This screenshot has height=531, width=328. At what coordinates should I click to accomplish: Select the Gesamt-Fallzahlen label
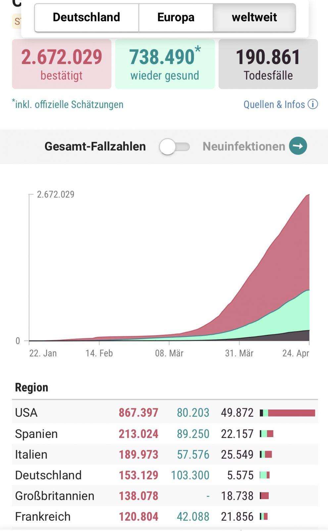pyautogui.click(x=95, y=146)
